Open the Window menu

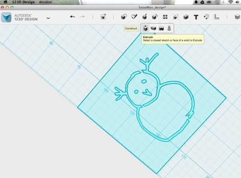pos(45,2)
